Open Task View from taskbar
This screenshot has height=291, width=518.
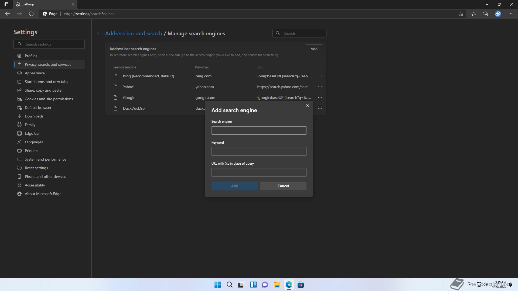tap(241, 285)
